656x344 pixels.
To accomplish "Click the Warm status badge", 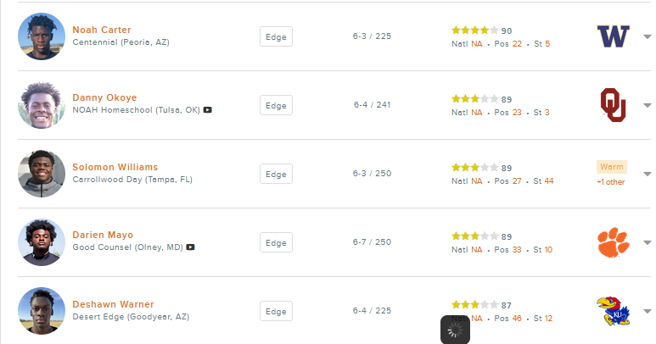I will (x=611, y=167).
